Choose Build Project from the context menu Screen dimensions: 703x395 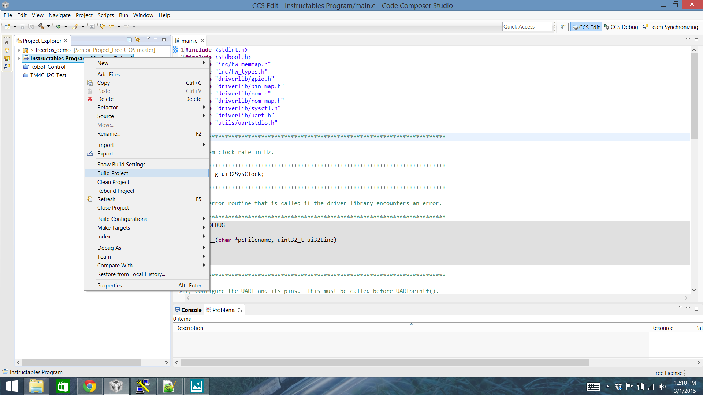(x=113, y=173)
